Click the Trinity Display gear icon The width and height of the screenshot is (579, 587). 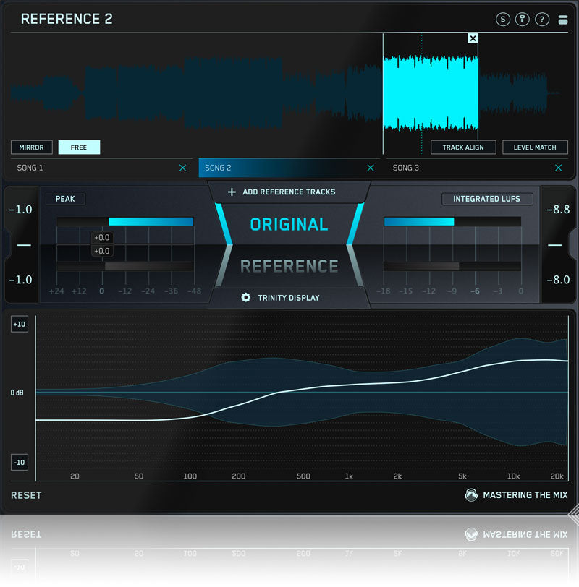pos(246,298)
